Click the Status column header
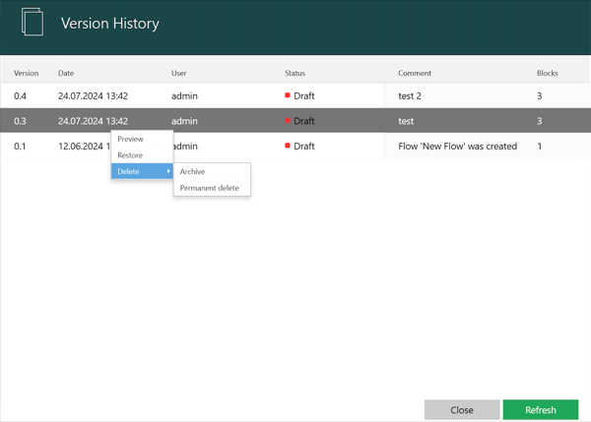Viewport: 591px width, 422px height. (x=295, y=73)
